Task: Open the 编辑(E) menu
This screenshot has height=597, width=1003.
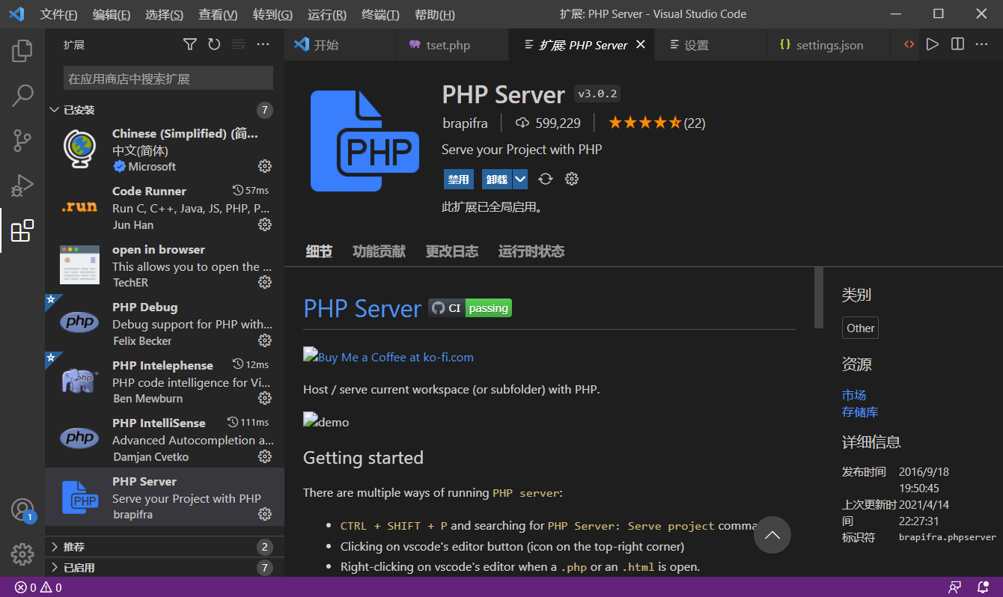Action: point(112,15)
